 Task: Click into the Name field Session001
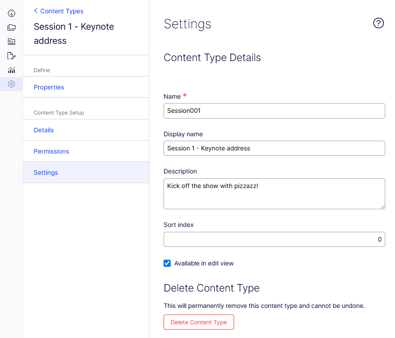tap(274, 111)
